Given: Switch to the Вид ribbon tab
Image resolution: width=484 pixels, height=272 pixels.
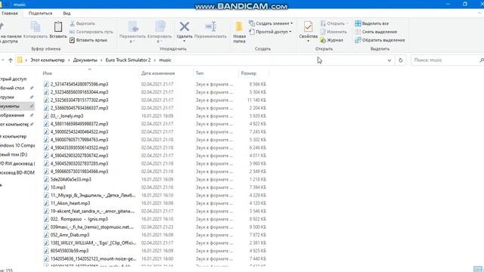Looking at the screenshot, I should [67, 14].
